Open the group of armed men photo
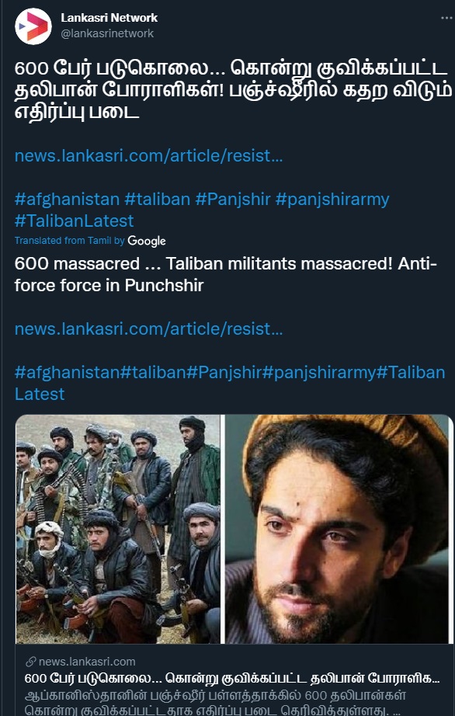Viewport: 455px width, 716px height. click(118, 529)
